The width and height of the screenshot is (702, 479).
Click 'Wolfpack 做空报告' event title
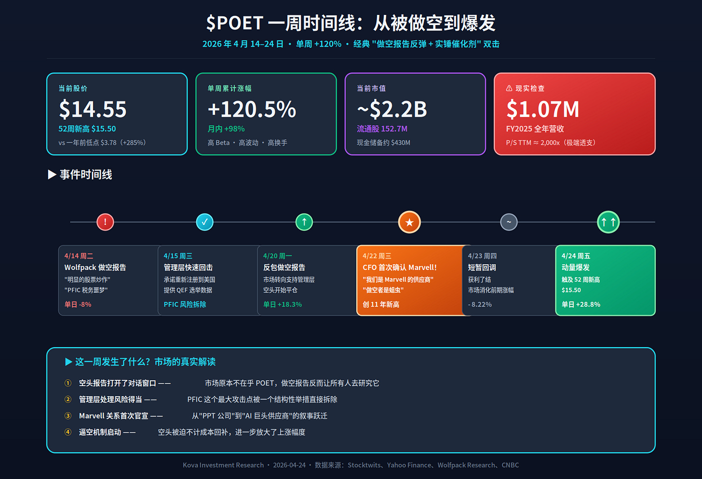coord(95,268)
